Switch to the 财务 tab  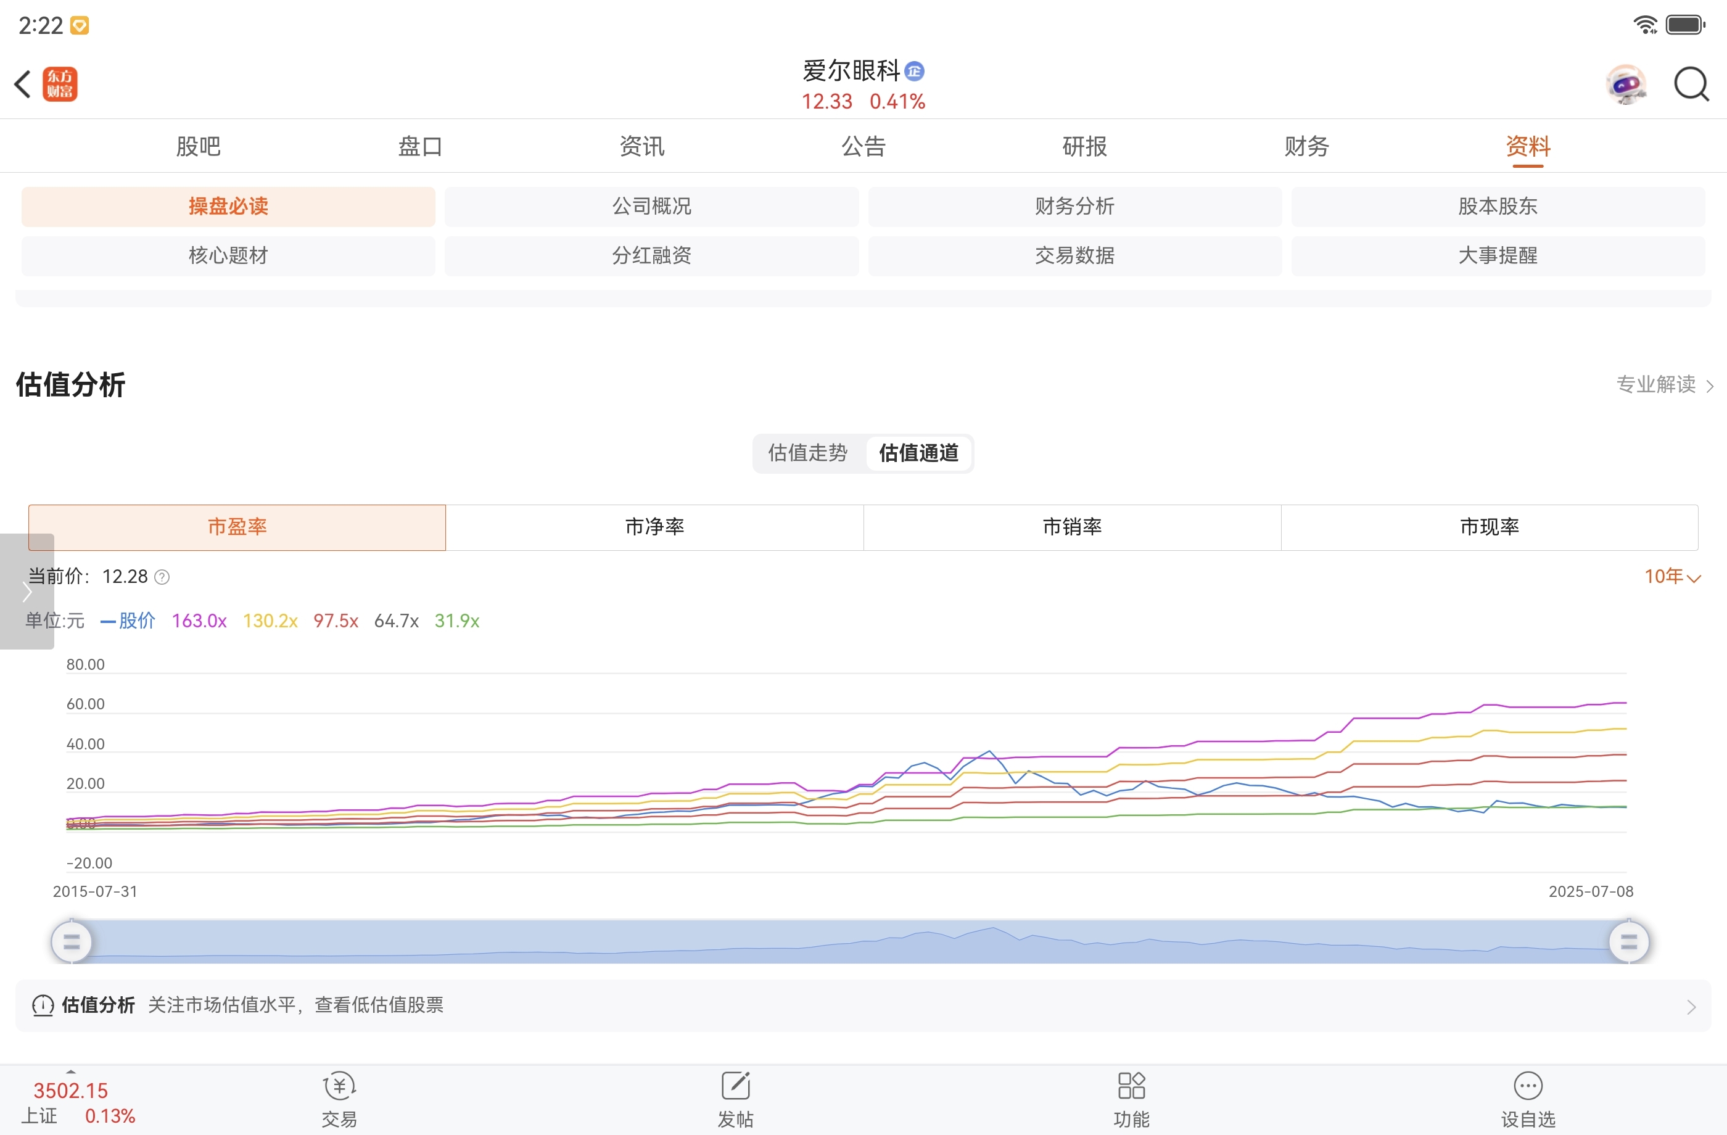click(x=1306, y=146)
